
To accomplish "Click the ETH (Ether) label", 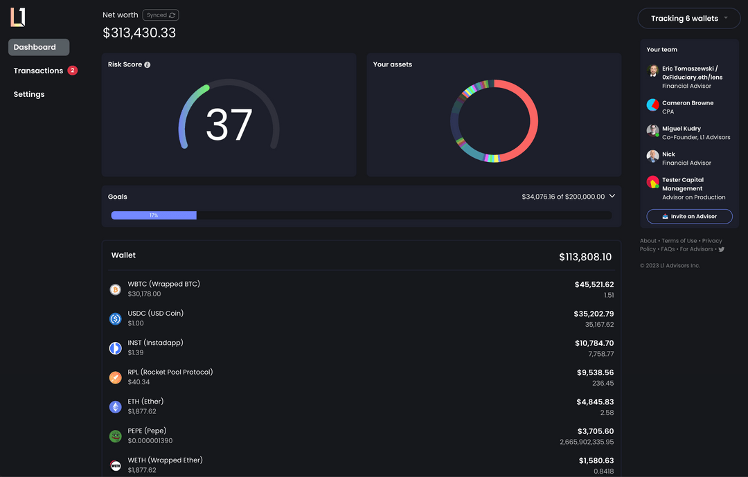I will 145,401.
